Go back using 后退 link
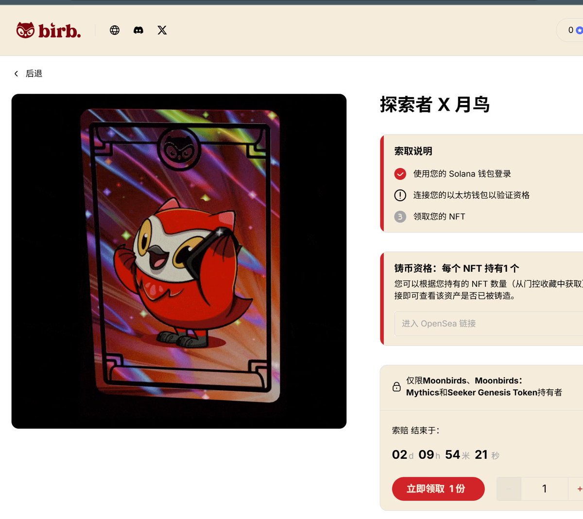The width and height of the screenshot is (583, 519). click(x=34, y=73)
